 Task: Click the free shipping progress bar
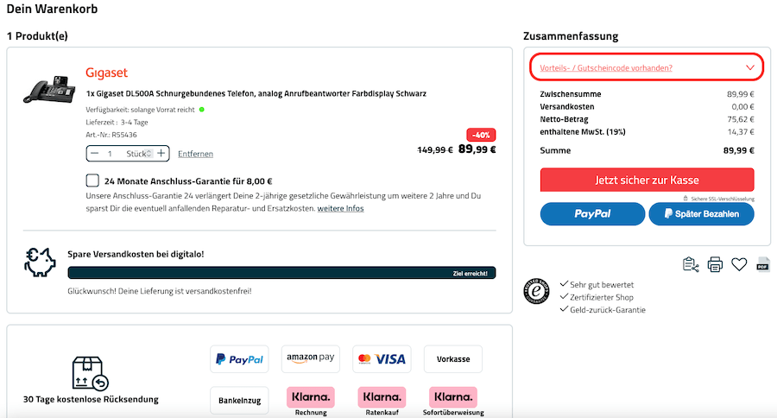click(x=281, y=273)
